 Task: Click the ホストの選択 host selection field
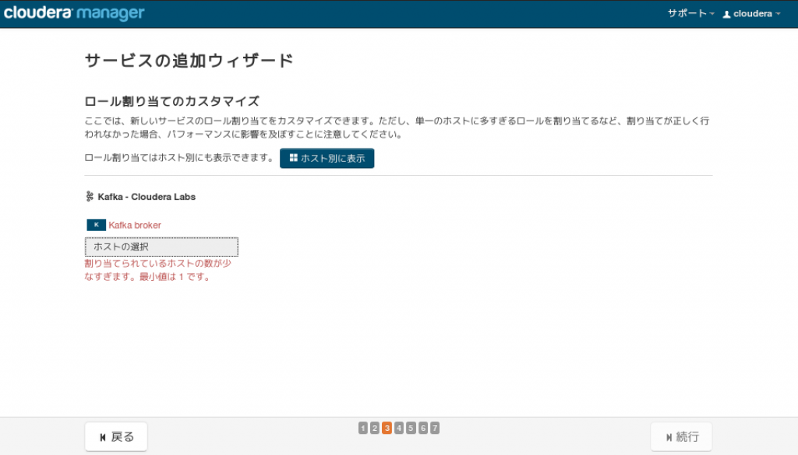click(x=161, y=247)
